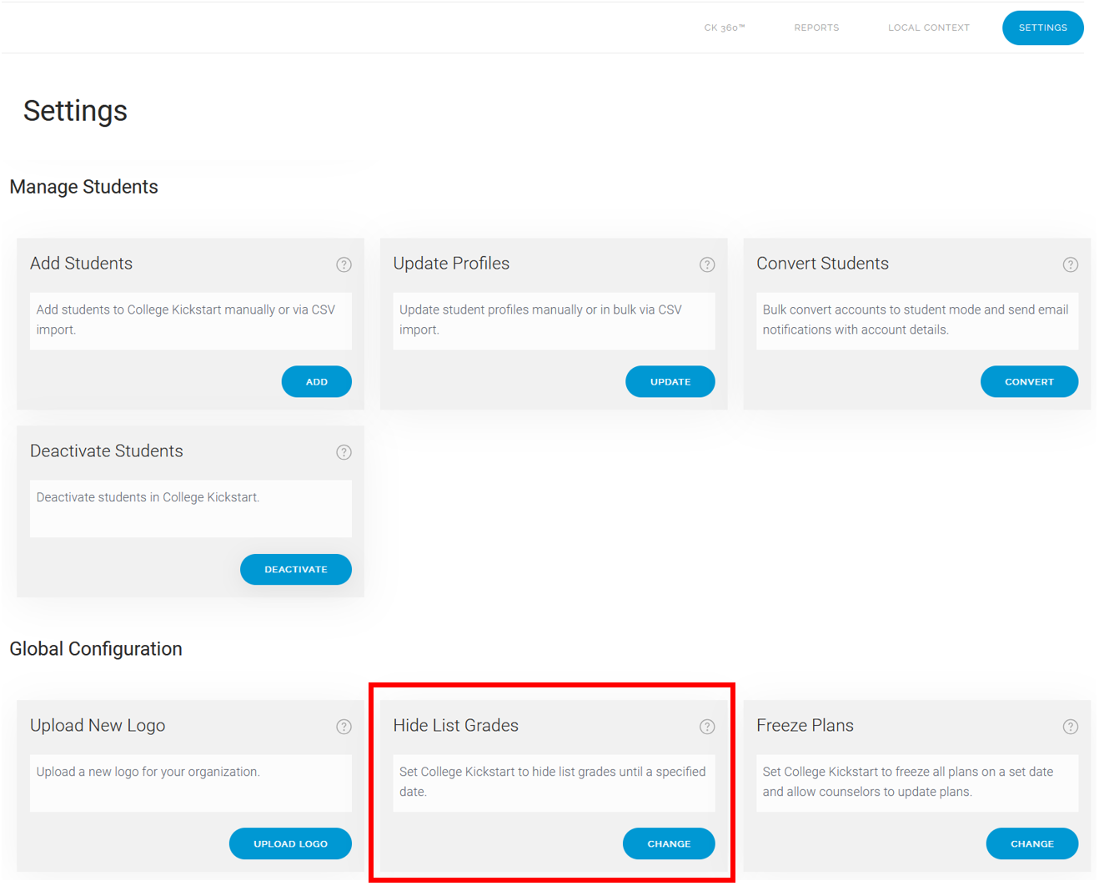The height and width of the screenshot is (886, 1099).
Task: Open help icon for Hide List Grades
Action: point(707,727)
